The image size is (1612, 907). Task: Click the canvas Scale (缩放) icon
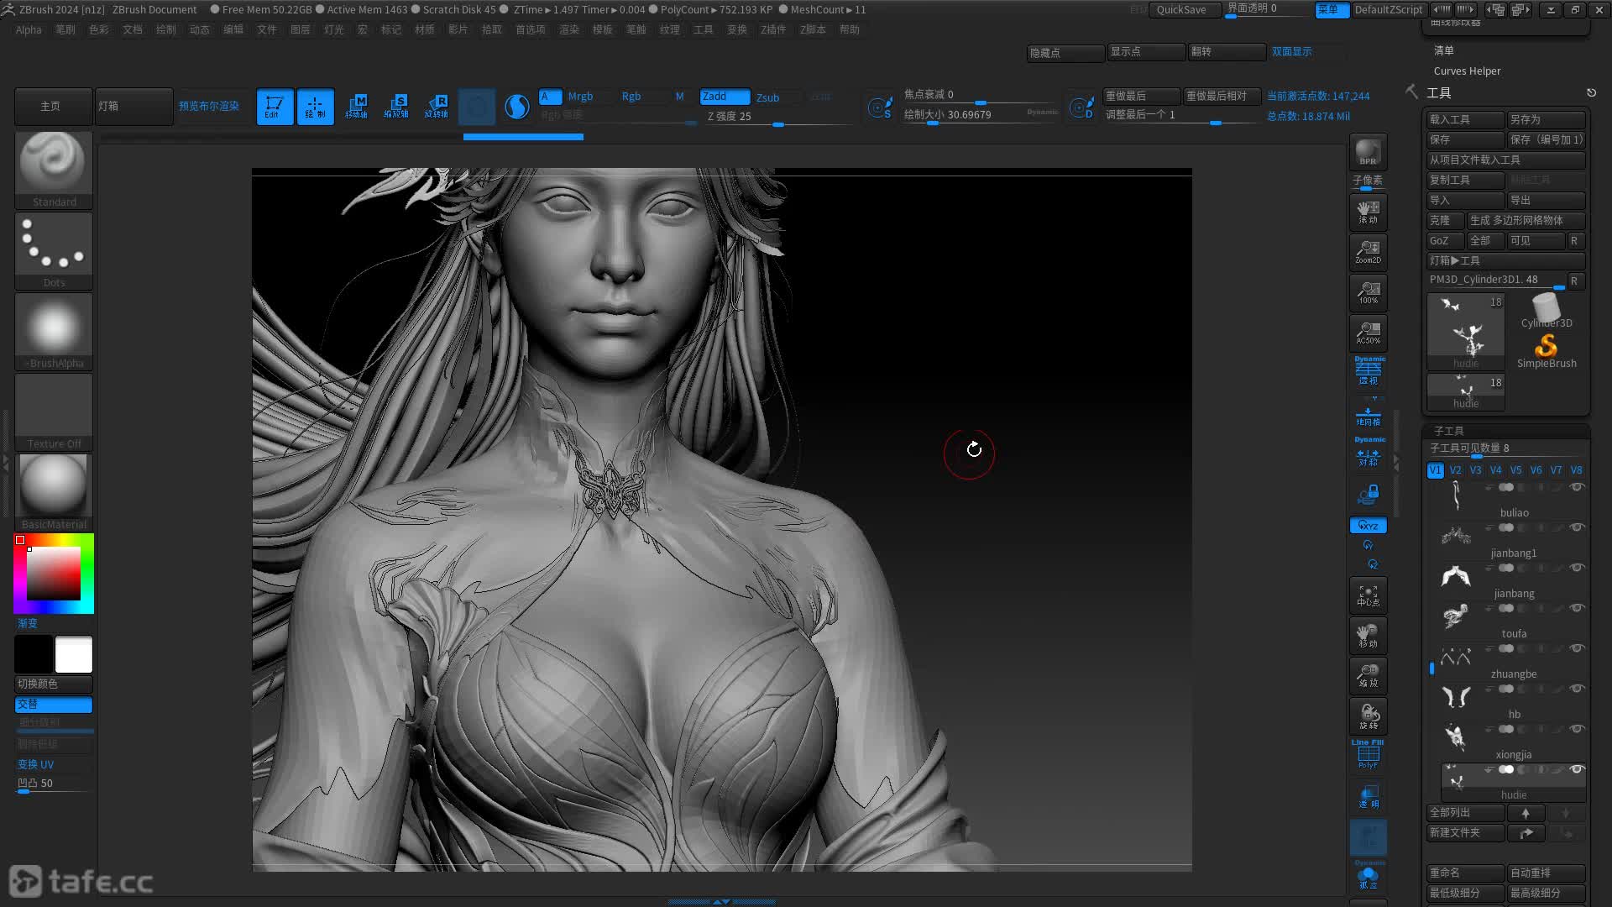[x=1368, y=676]
